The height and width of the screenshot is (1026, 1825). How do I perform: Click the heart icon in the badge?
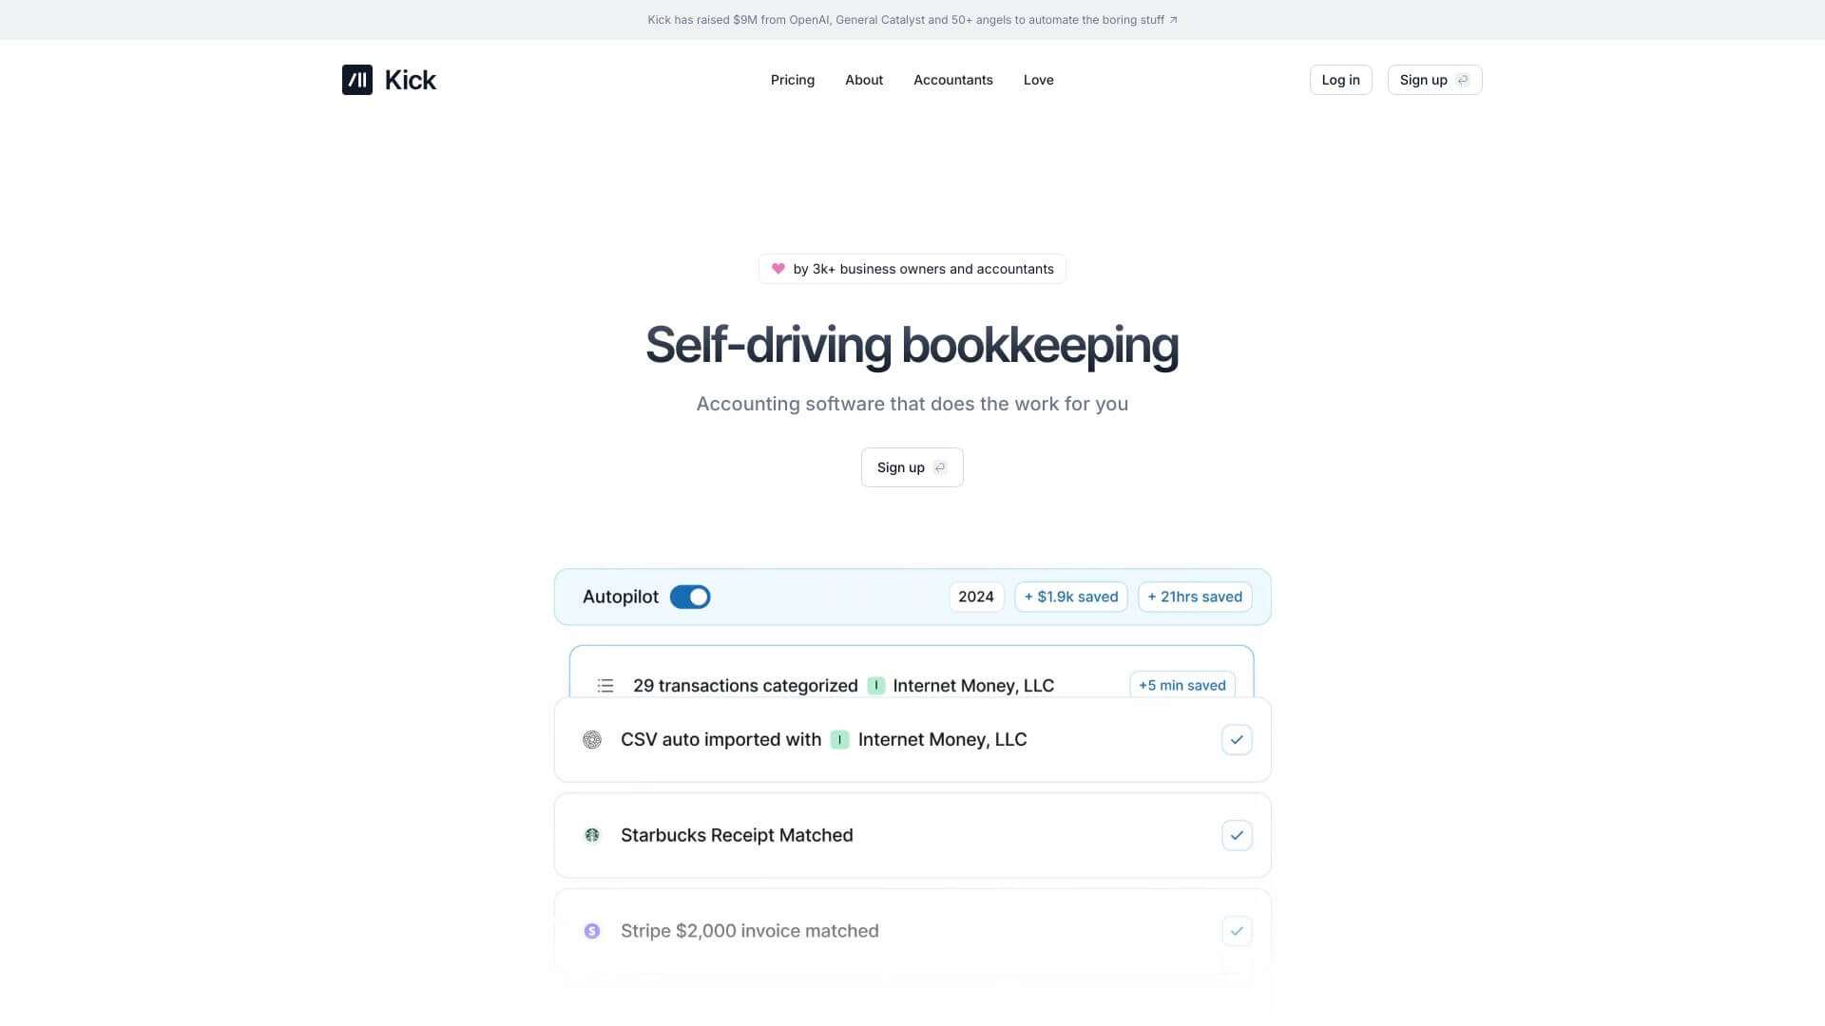coord(777,269)
